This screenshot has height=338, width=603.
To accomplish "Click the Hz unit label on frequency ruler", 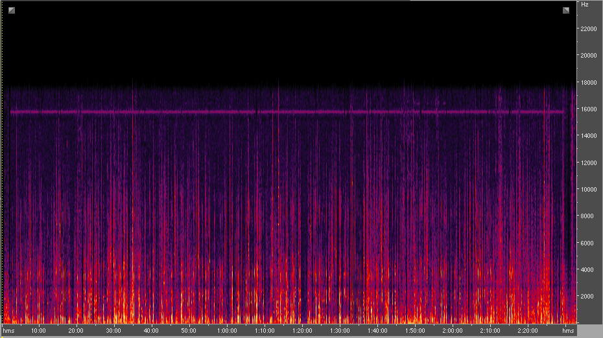I will (585, 5).
